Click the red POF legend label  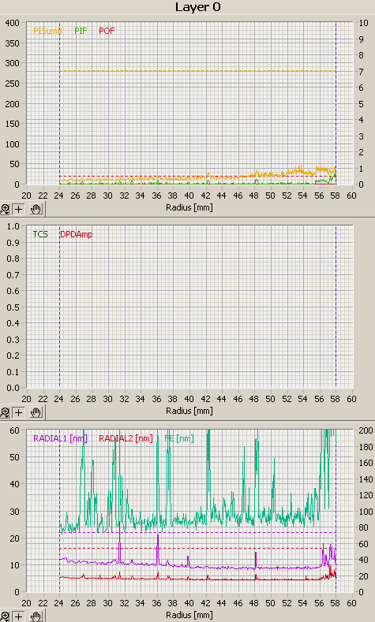coord(107,31)
